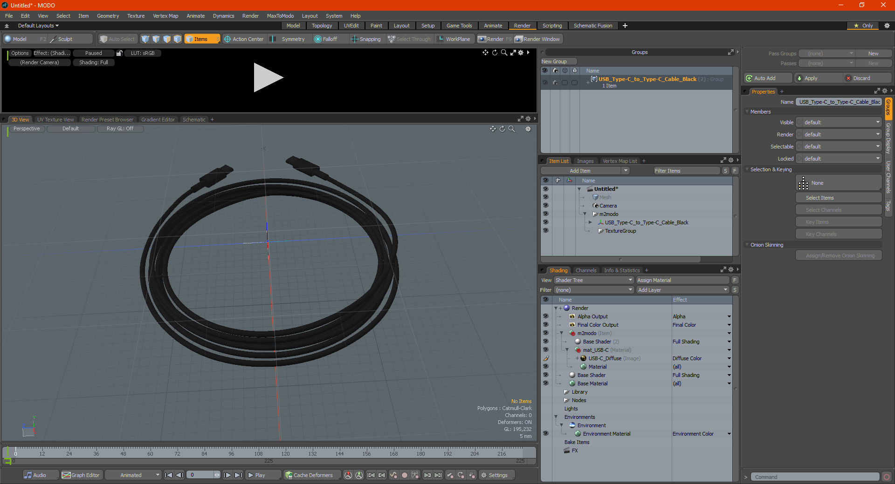Click the layout settings gear icon at top right
This screenshot has height=484, width=895.
[x=887, y=26]
